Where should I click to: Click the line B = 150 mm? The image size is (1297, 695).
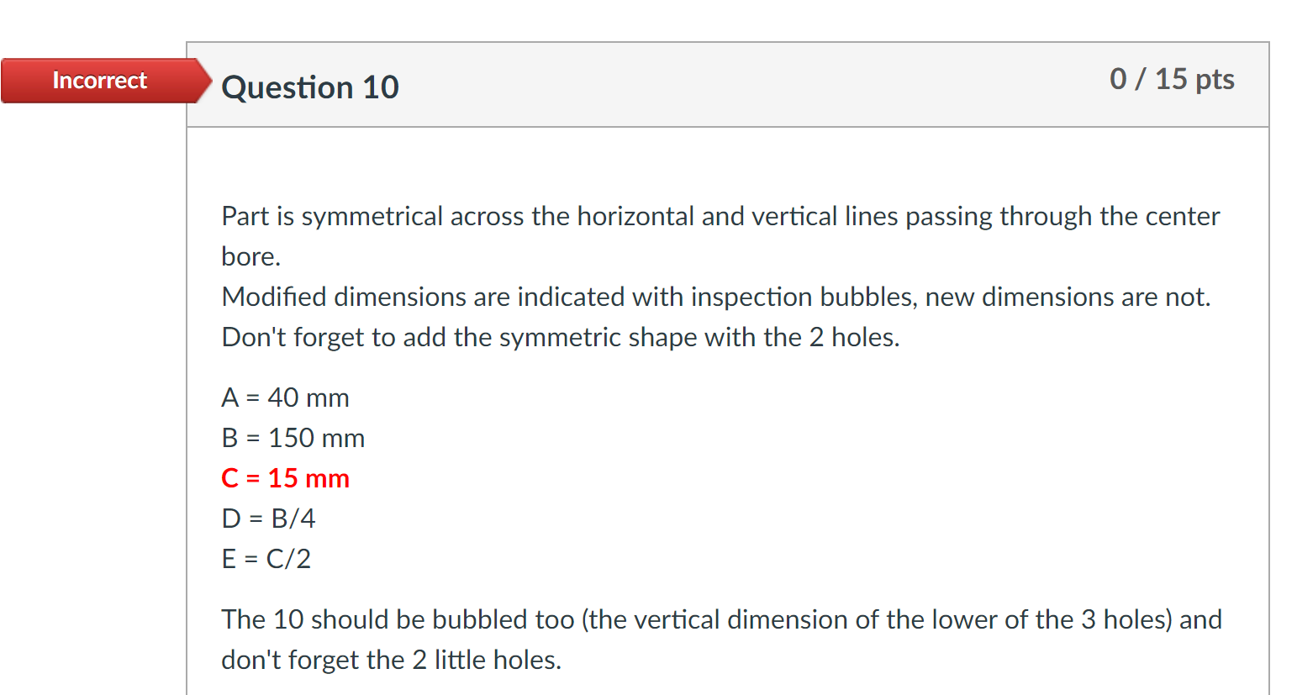click(293, 437)
